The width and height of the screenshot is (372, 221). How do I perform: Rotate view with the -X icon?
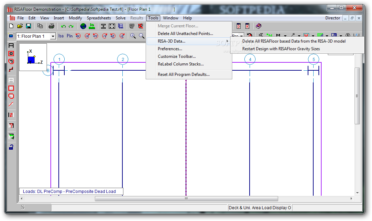tap(87, 36)
